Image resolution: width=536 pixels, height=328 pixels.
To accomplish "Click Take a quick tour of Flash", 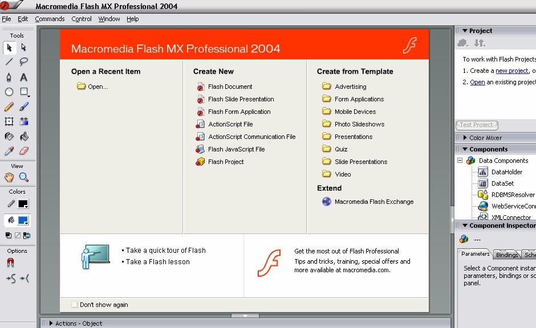I will point(166,250).
